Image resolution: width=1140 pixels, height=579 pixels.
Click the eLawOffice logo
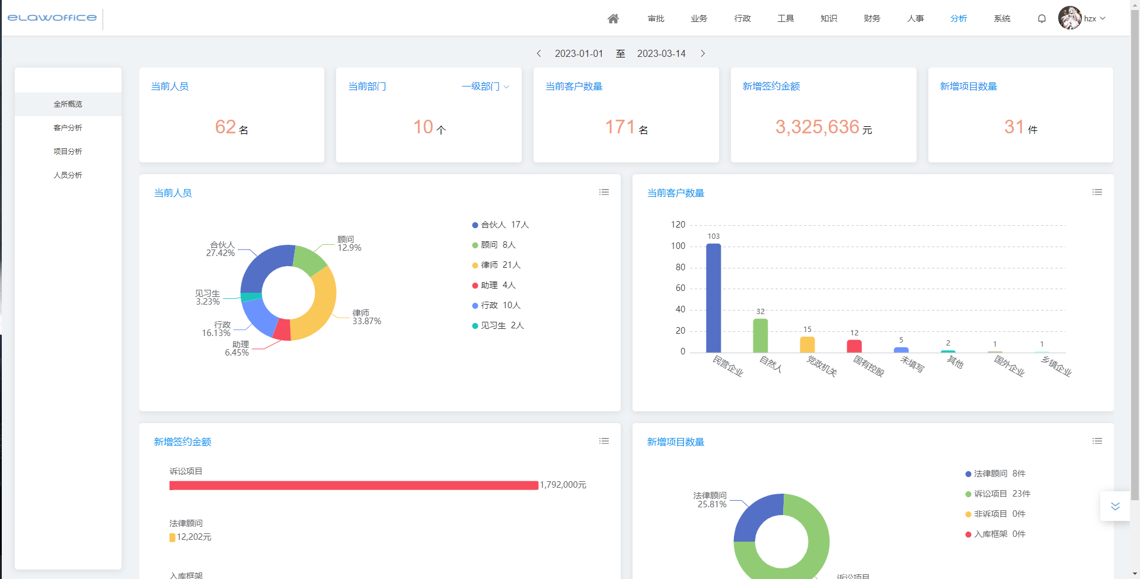click(x=52, y=18)
